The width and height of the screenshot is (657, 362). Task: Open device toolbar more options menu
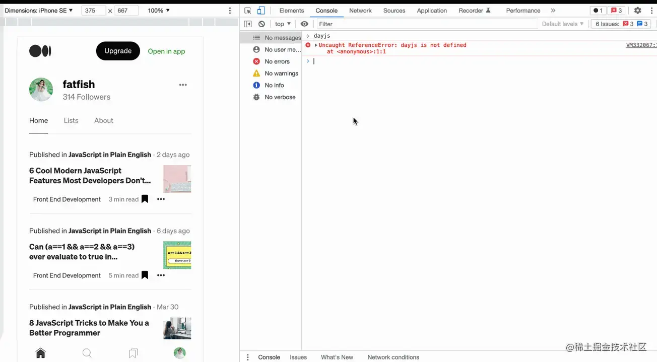[230, 11]
